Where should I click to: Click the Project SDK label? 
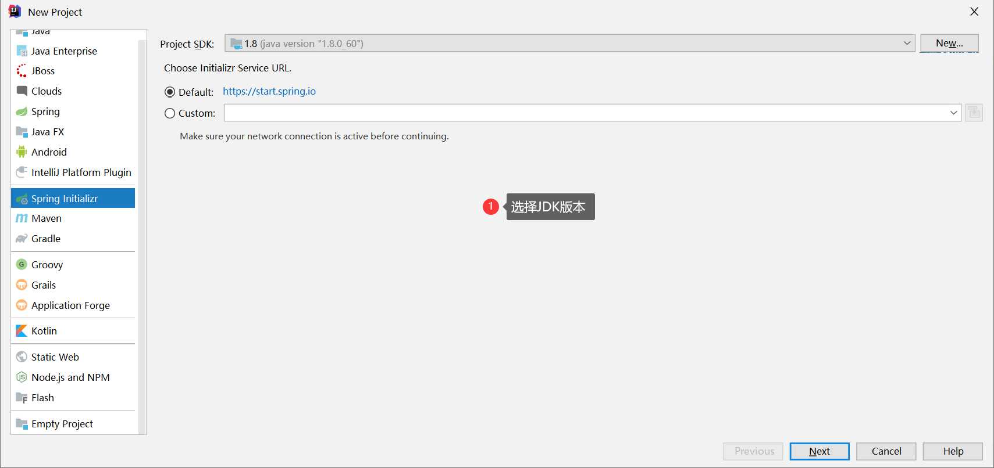click(x=187, y=44)
